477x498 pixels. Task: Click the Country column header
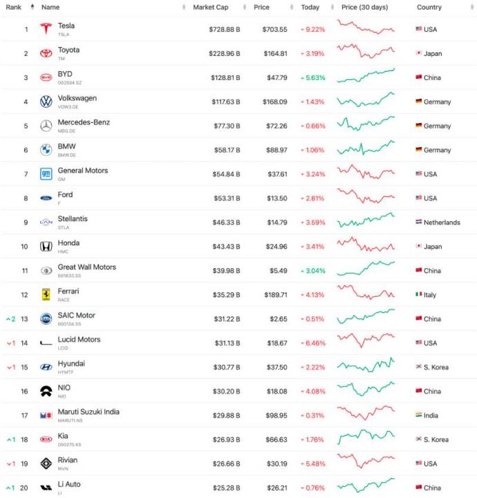pos(429,7)
